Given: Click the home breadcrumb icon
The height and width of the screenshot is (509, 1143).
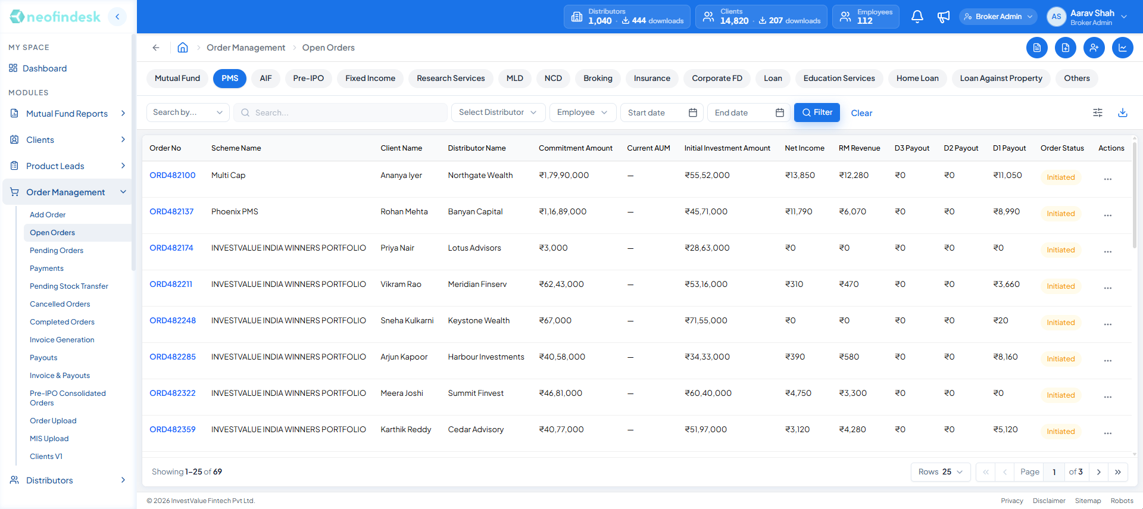Looking at the screenshot, I should coord(183,48).
